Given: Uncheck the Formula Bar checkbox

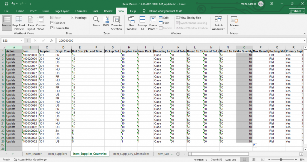Looking at the screenshot, I should coord(52,28).
